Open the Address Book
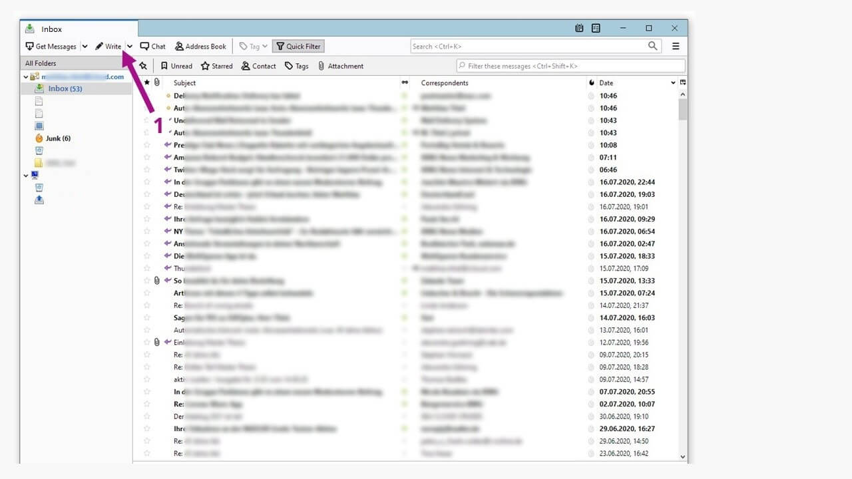 [x=200, y=47]
